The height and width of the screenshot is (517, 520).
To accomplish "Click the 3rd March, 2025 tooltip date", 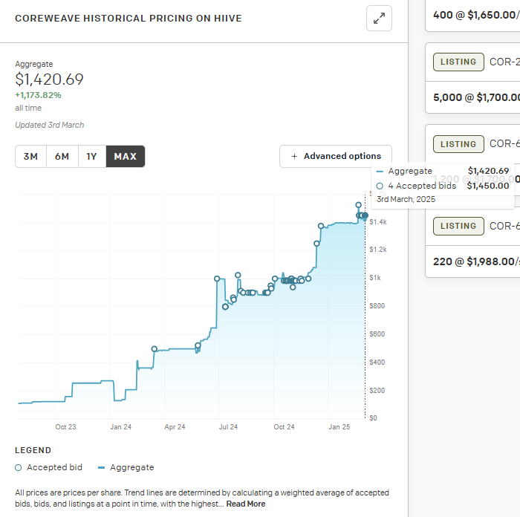I will tap(406, 199).
